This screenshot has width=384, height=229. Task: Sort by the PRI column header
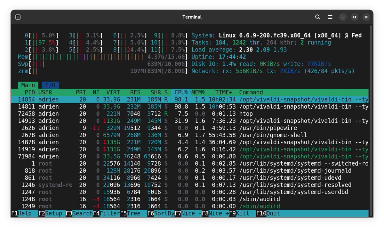click(81, 92)
